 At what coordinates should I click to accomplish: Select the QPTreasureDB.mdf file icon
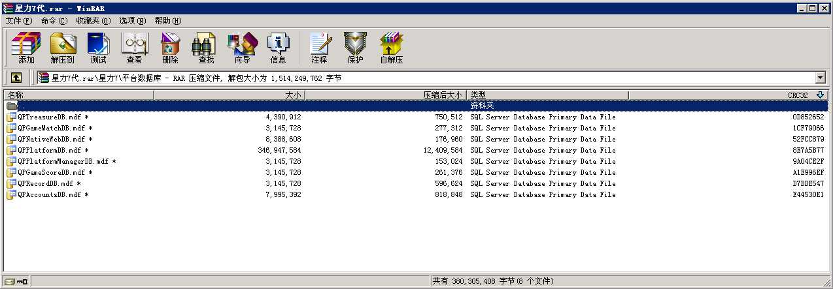pyautogui.click(x=12, y=117)
